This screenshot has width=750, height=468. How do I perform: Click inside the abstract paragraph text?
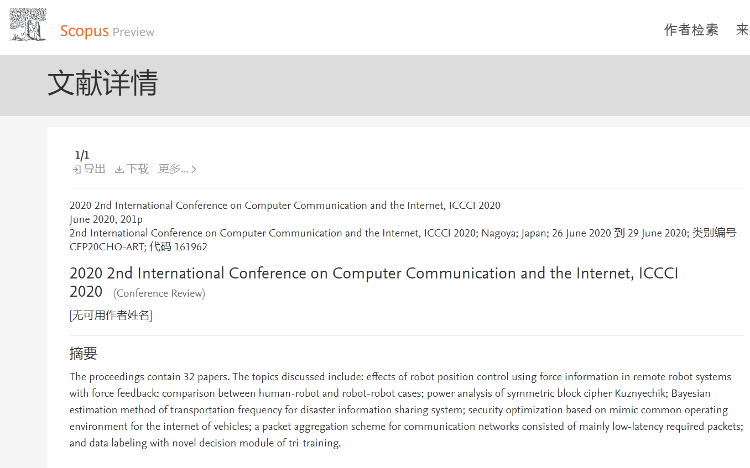[x=406, y=410]
